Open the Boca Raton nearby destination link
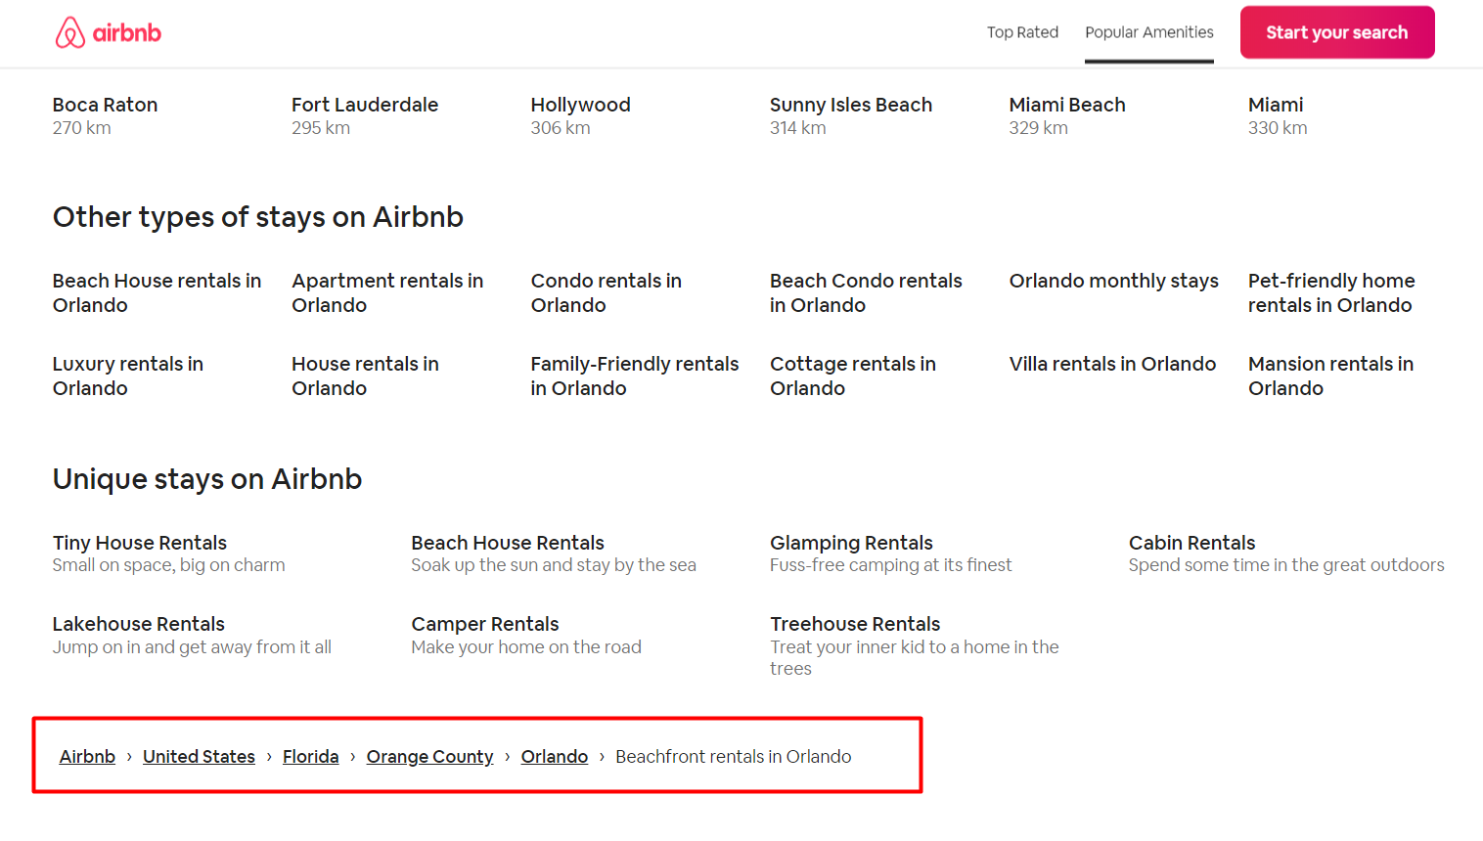 (105, 105)
